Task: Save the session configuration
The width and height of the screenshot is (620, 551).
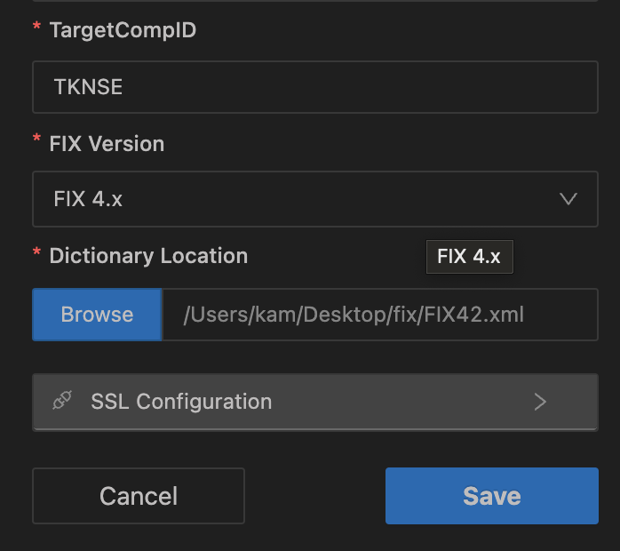Action: (491, 496)
